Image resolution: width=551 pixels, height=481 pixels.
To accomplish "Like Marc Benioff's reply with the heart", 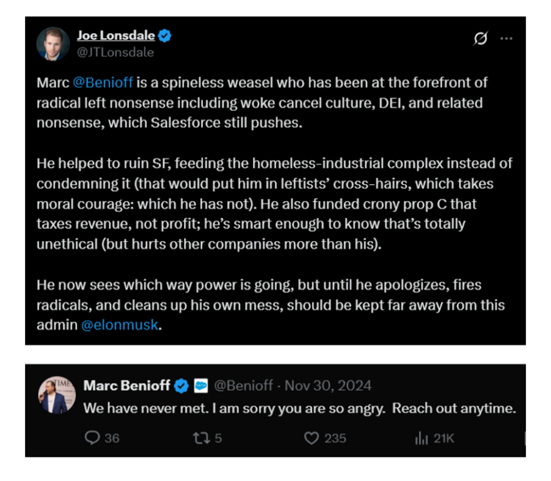I will tap(312, 439).
